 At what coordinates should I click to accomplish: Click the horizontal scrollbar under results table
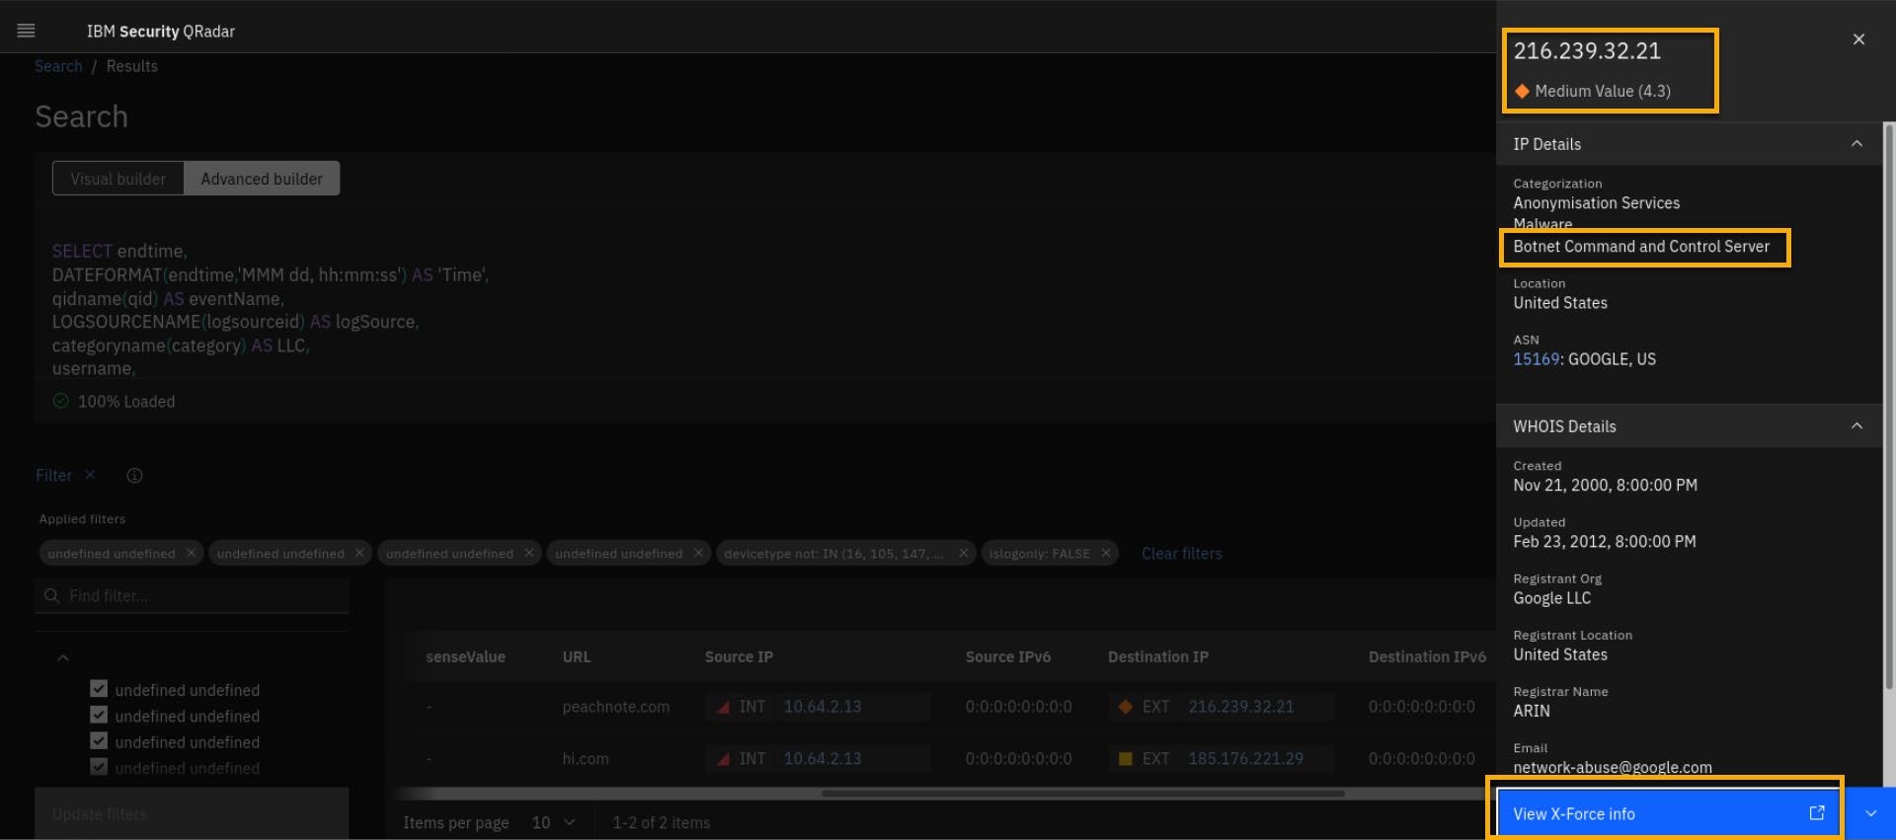pyautogui.click(x=1082, y=793)
